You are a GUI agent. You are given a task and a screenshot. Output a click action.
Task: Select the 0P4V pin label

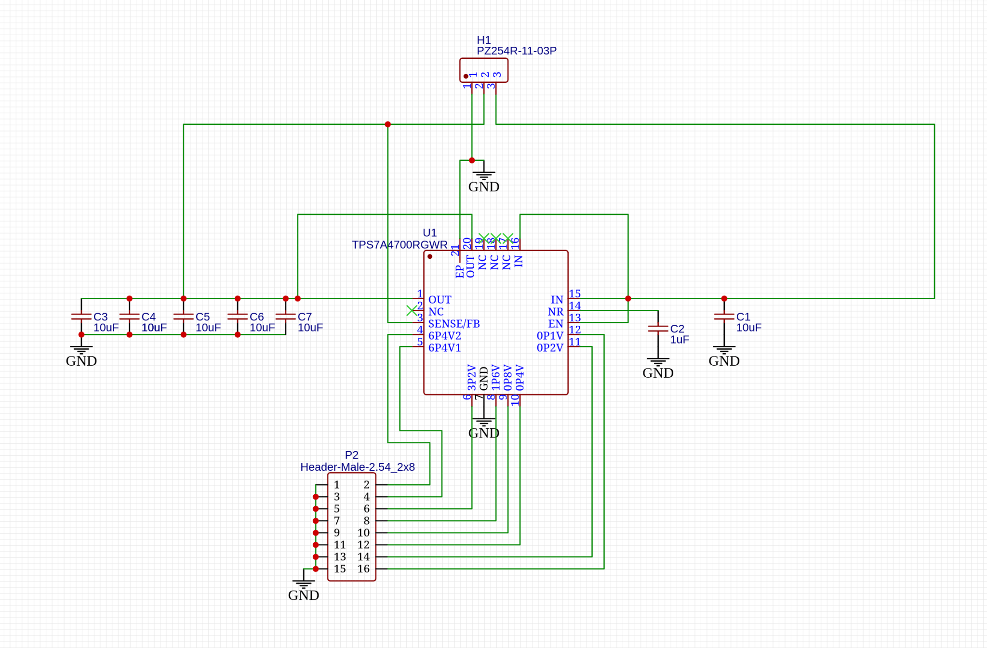coord(520,377)
